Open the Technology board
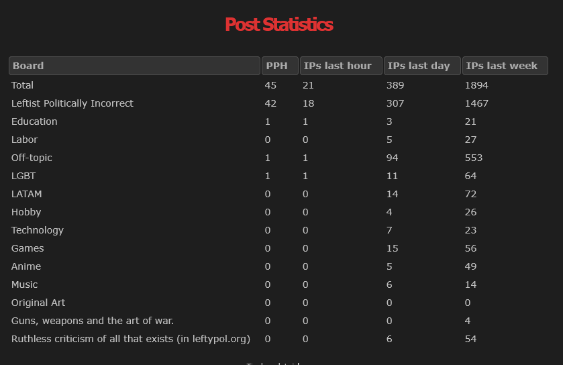Viewport: 563px width, 365px height. 38,230
